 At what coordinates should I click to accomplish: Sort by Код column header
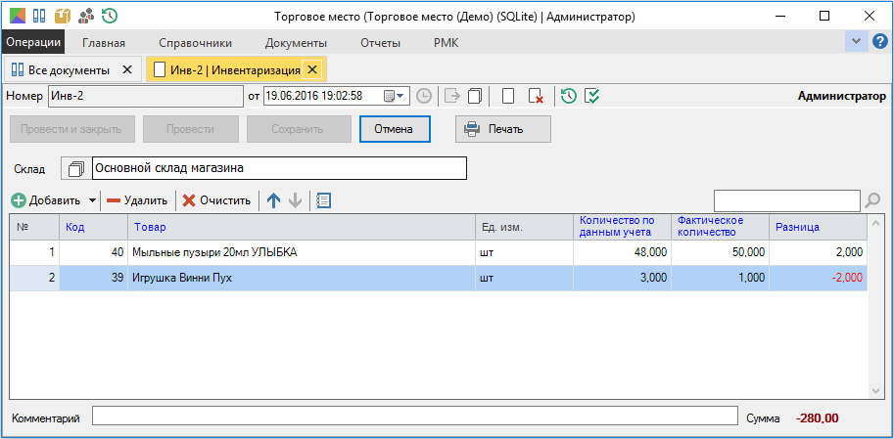(93, 227)
